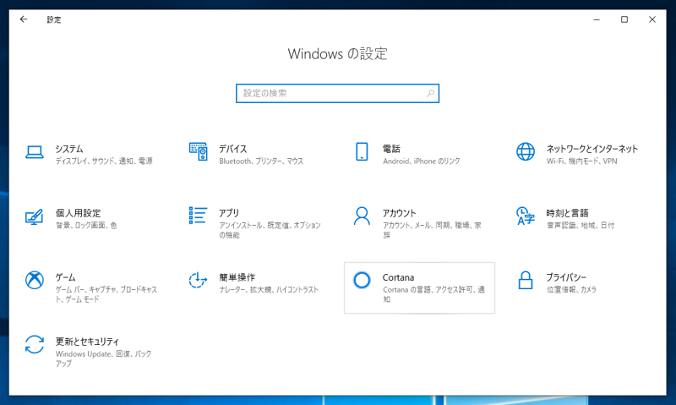Click 'Cortana の言語、アクセス許可、通知' description
Viewport: 676px width, 405px height.
[x=434, y=294]
